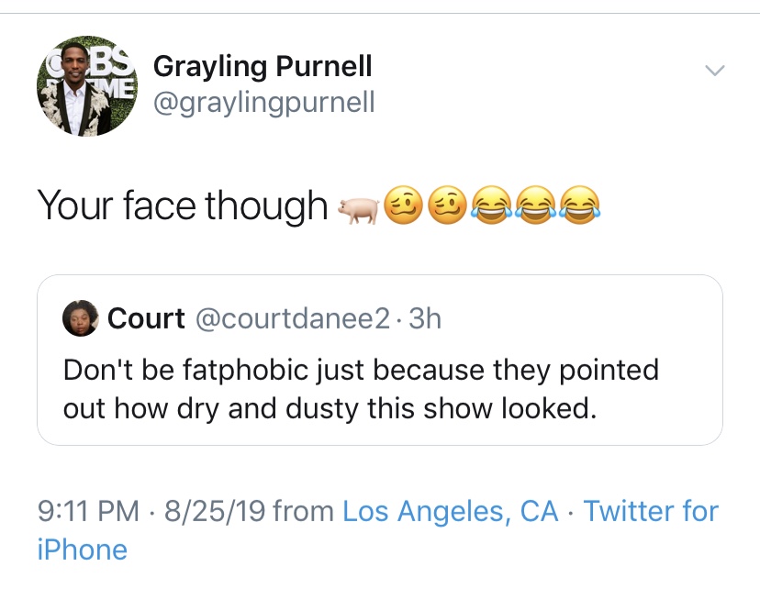Image resolution: width=760 pixels, height=589 pixels.
Task: Click the first laughing-crying emoji
Action: (x=490, y=206)
